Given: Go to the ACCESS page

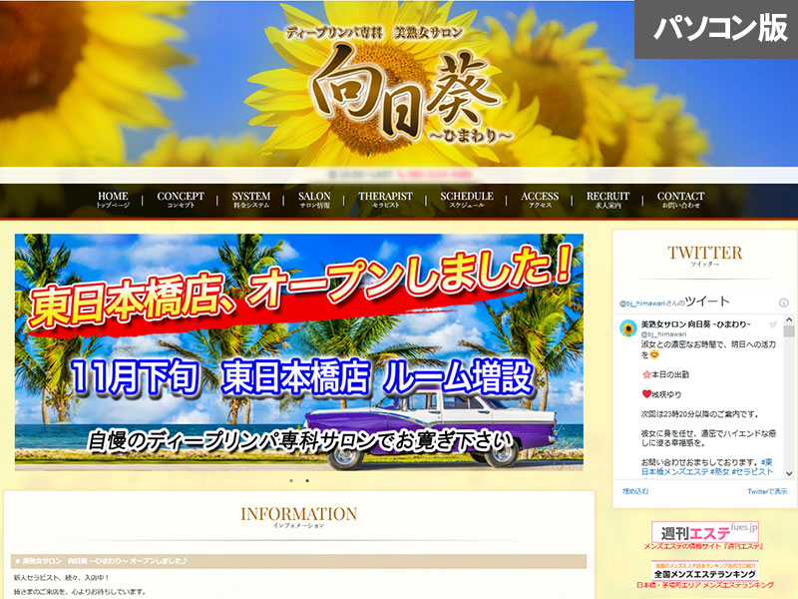Looking at the screenshot, I should click(540, 200).
